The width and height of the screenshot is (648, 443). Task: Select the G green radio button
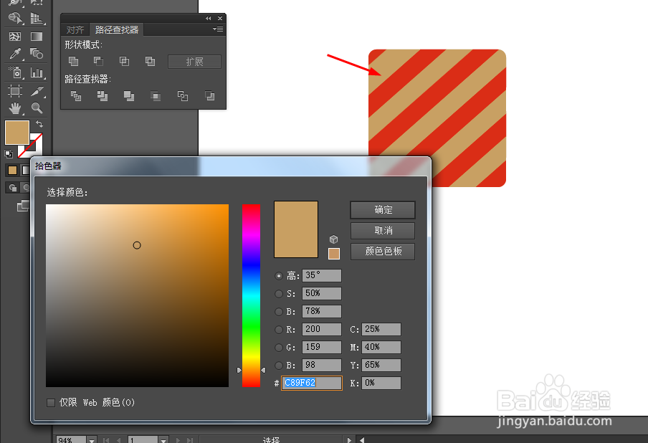(279, 348)
